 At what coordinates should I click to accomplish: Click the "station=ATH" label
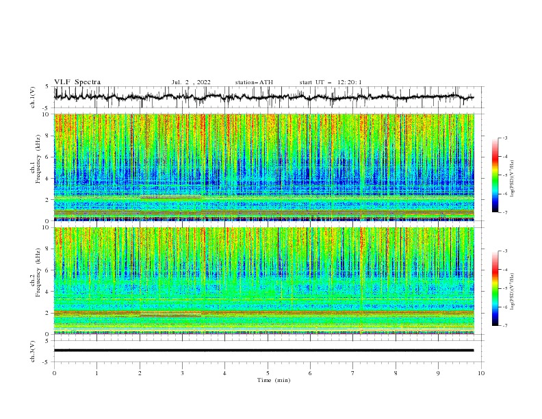[254, 82]
